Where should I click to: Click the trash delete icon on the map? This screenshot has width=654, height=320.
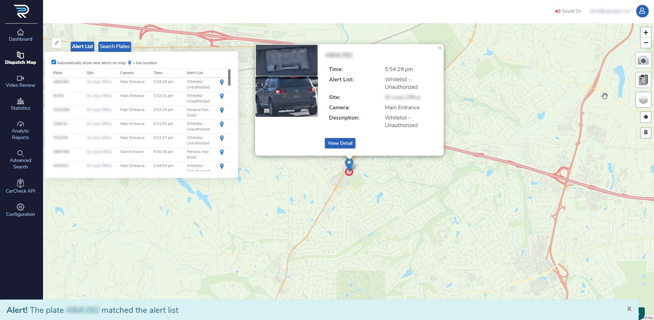point(645,133)
